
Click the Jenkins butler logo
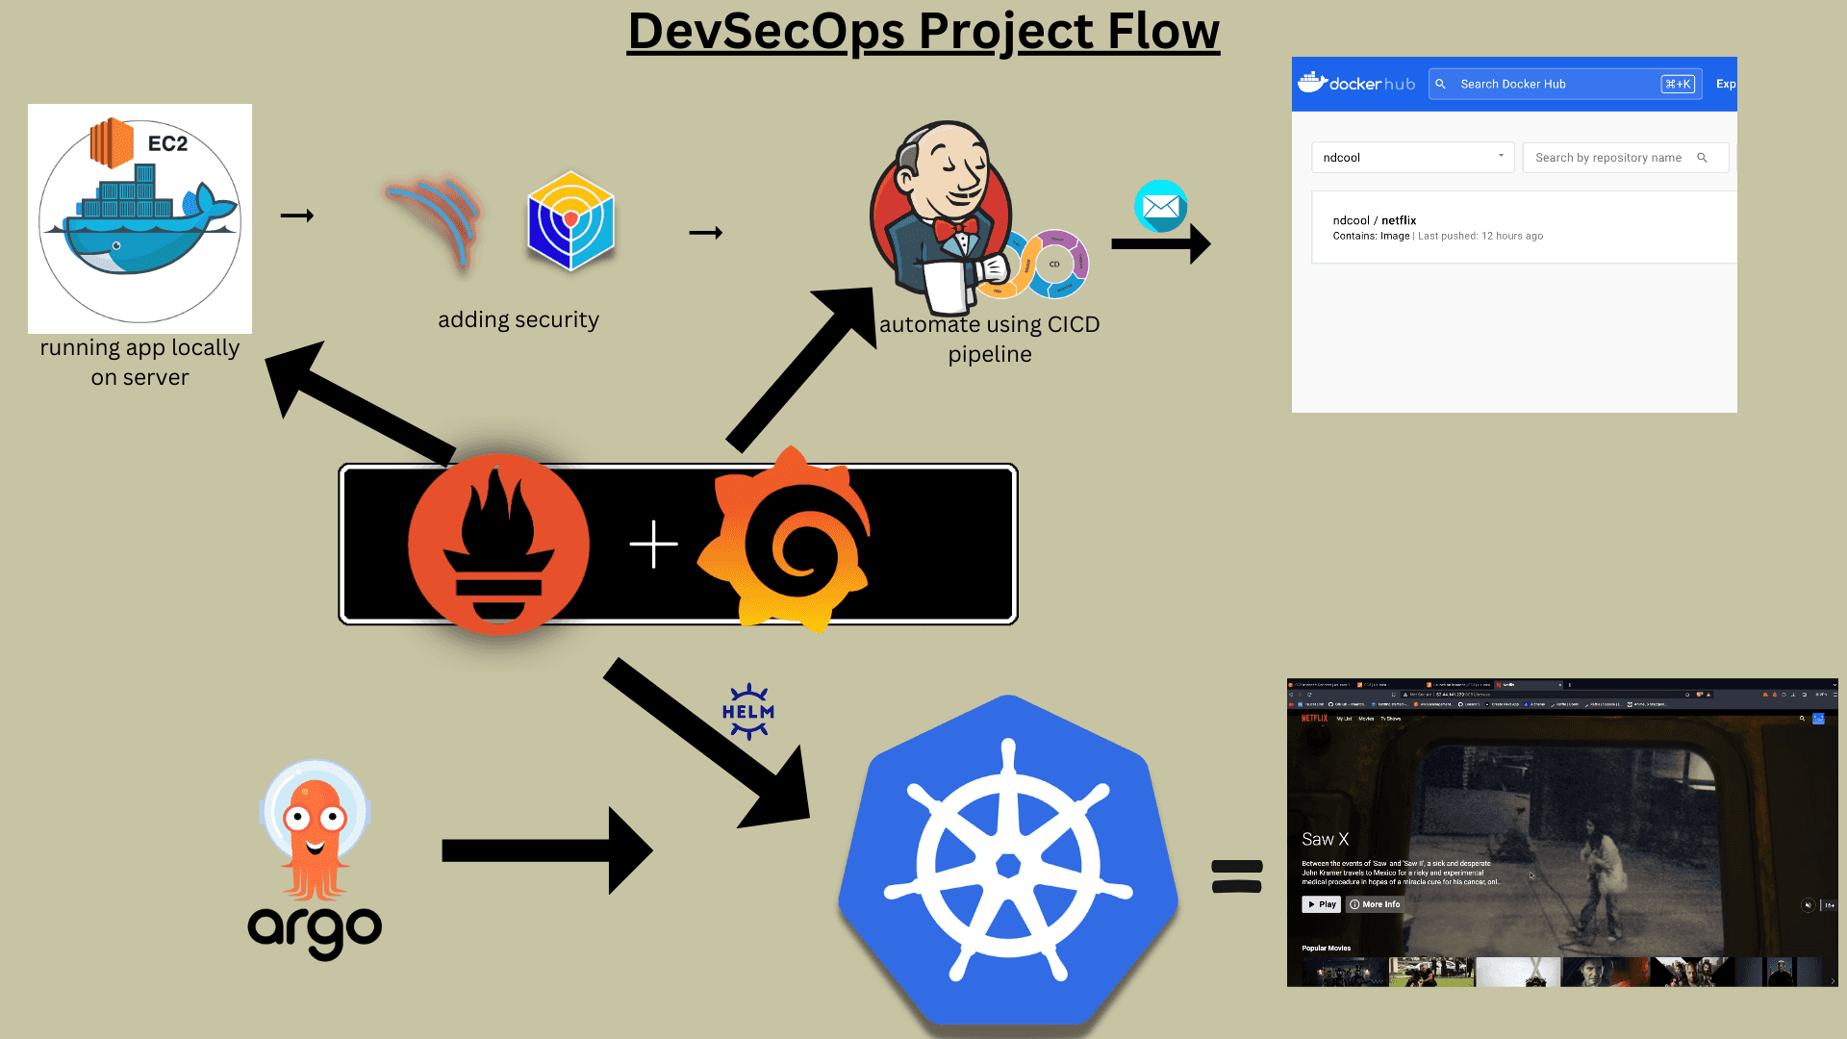coord(943,217)
